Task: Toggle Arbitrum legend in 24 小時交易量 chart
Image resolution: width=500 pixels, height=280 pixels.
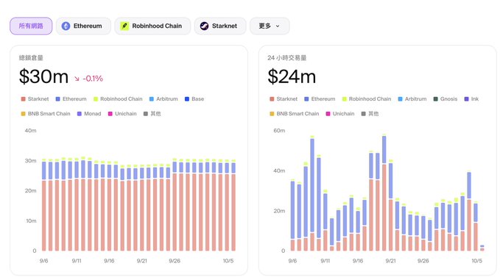Action: pyautogui.click(x=412, y=99)
